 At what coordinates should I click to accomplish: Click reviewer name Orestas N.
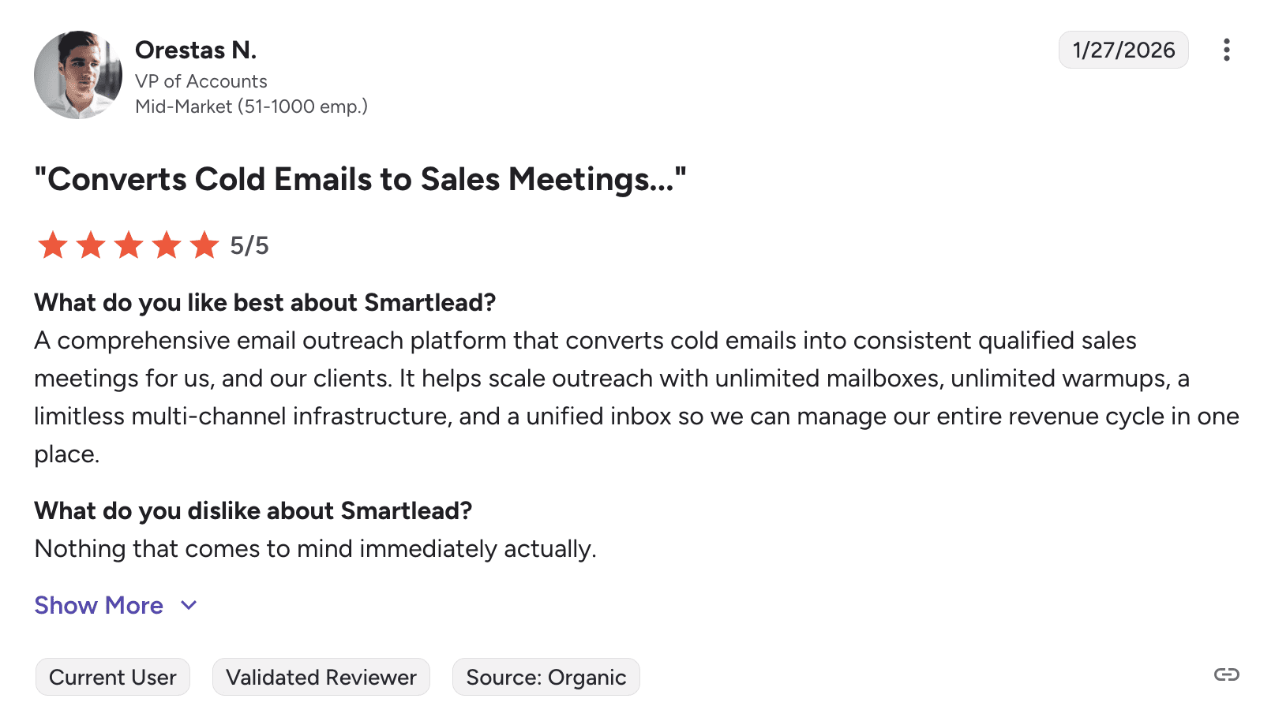pos(196,50)
